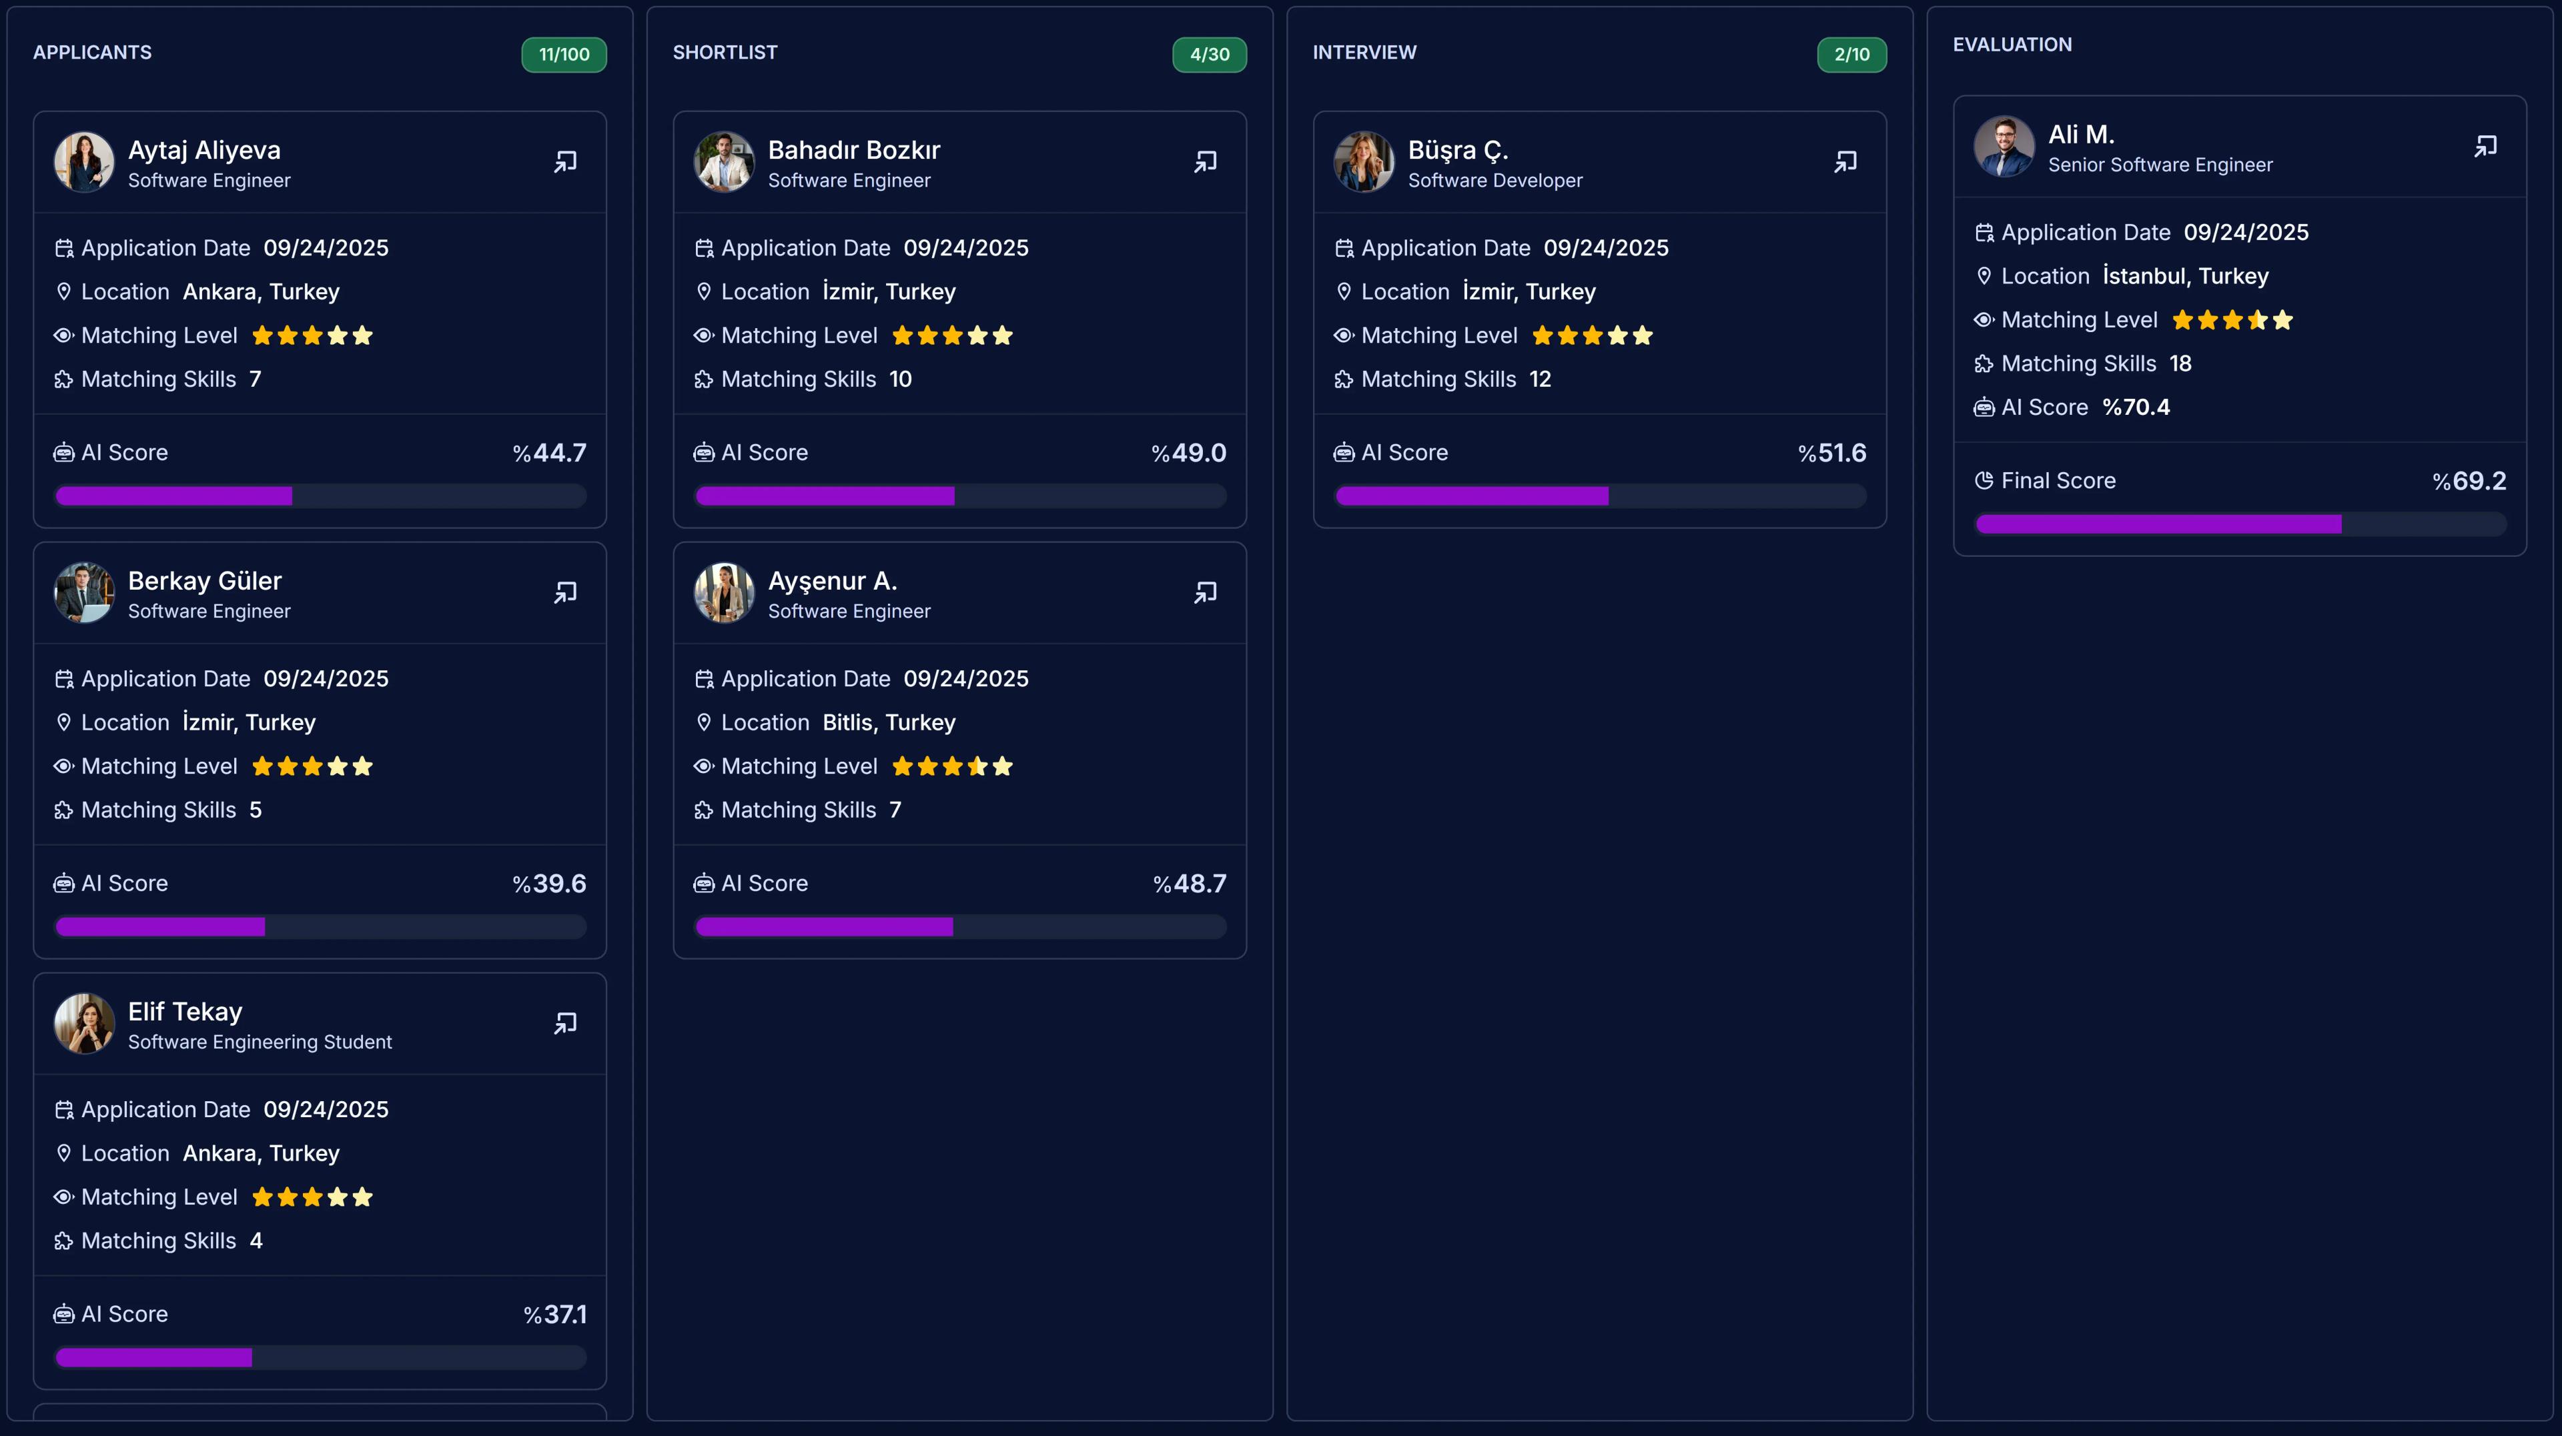Screen dimensions: 2562x1436
Task: Open Ayşenur A.'s external link icon
Action: tap(1204, 592)
